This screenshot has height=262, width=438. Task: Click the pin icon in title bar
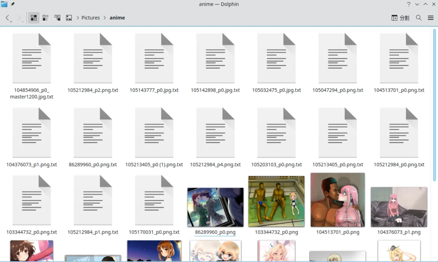click(x=13, y=4)
